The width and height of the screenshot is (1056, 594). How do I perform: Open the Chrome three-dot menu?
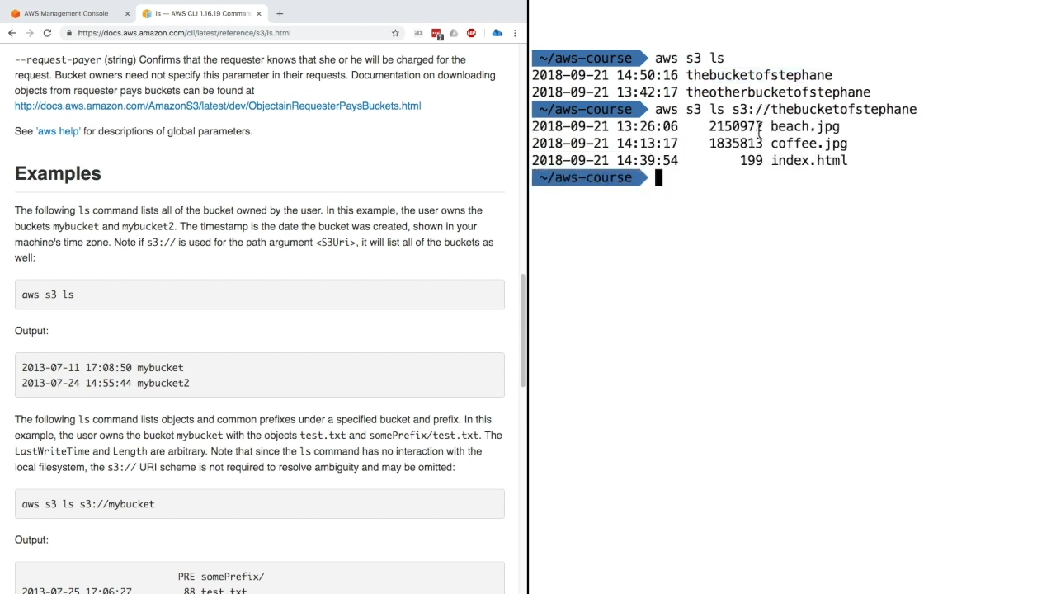click(x=515, y=33)
